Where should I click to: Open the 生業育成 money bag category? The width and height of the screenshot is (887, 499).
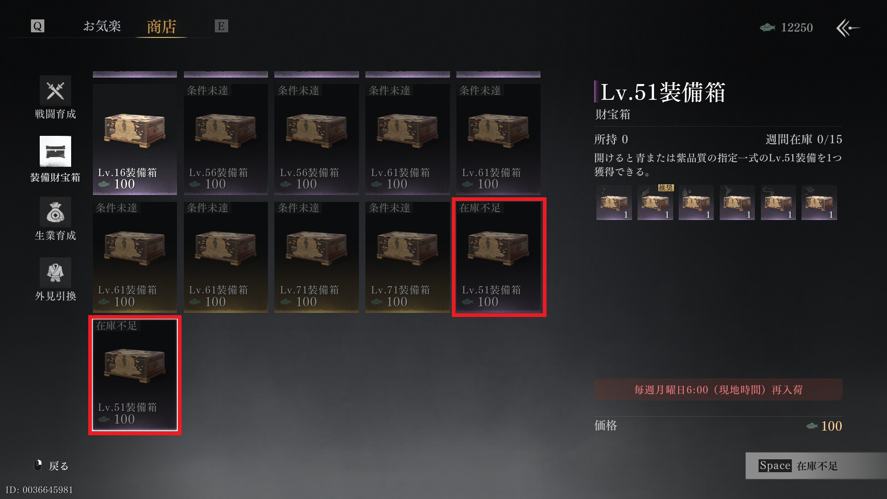[55, 212]
